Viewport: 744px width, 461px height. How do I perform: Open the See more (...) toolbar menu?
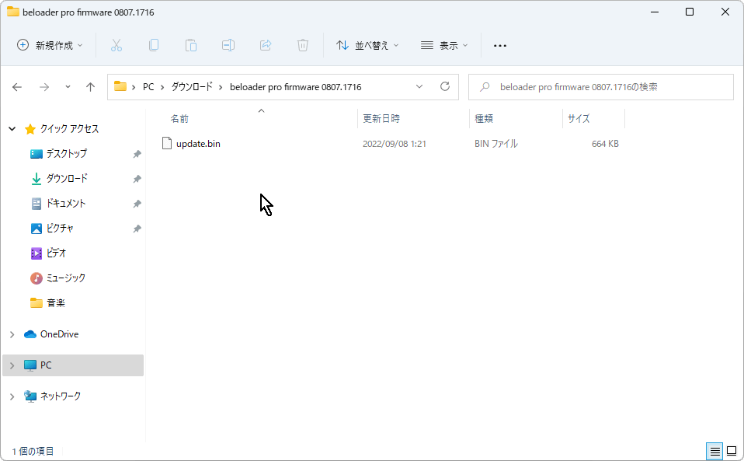499,45
